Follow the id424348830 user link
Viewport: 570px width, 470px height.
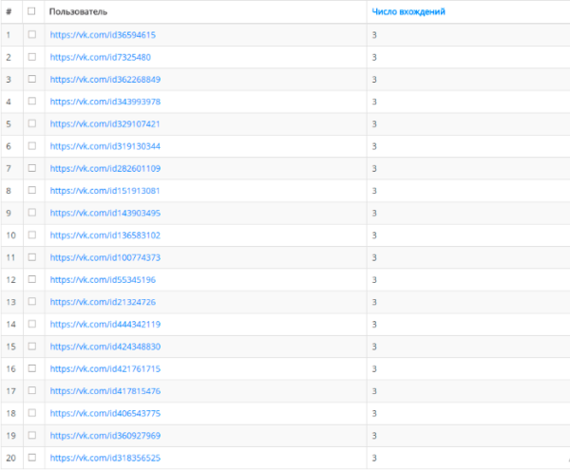[x=105, y=347]
